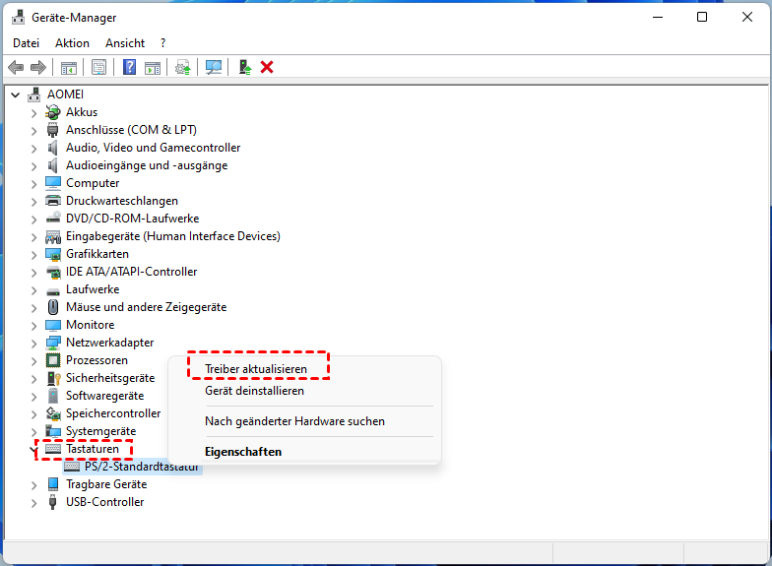Click the Tastaturen keyboard icon
The height and width of the screenshot is (566, 772).
click(x=53, y=449)
